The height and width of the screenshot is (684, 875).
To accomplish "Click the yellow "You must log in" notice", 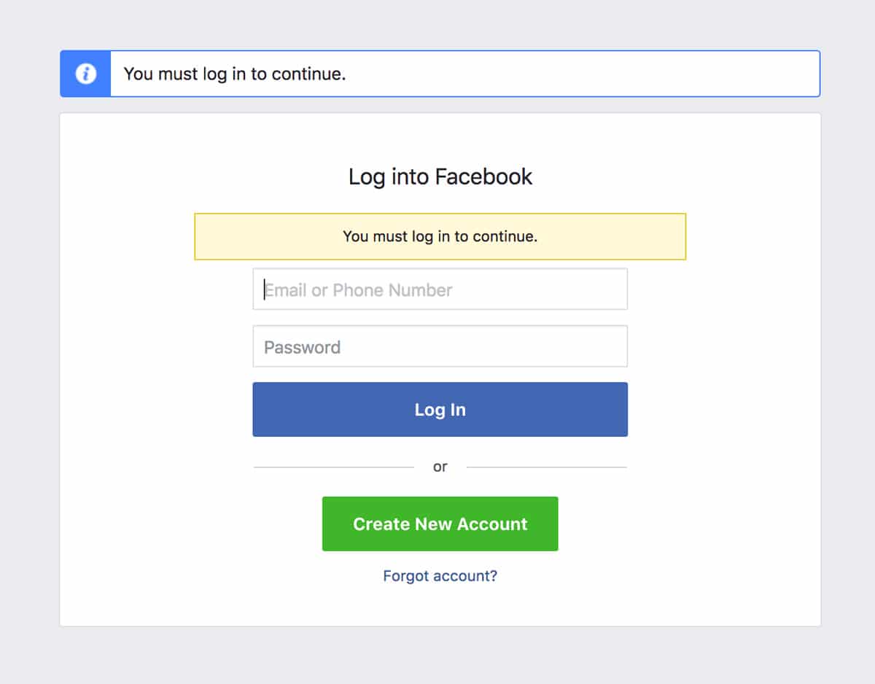I will point(440,236).
